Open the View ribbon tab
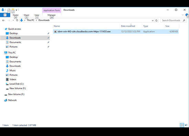The height and width of the screenshot is (136, 189). [37, 15]
